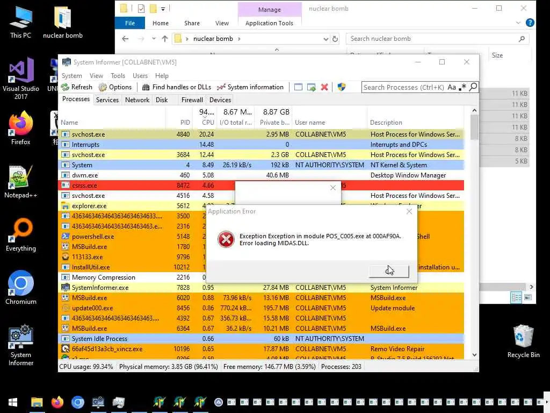The height and width of the screenshot is (413, 550).
Task: Open System information from toolbar
Action: [x=250, y=87]
